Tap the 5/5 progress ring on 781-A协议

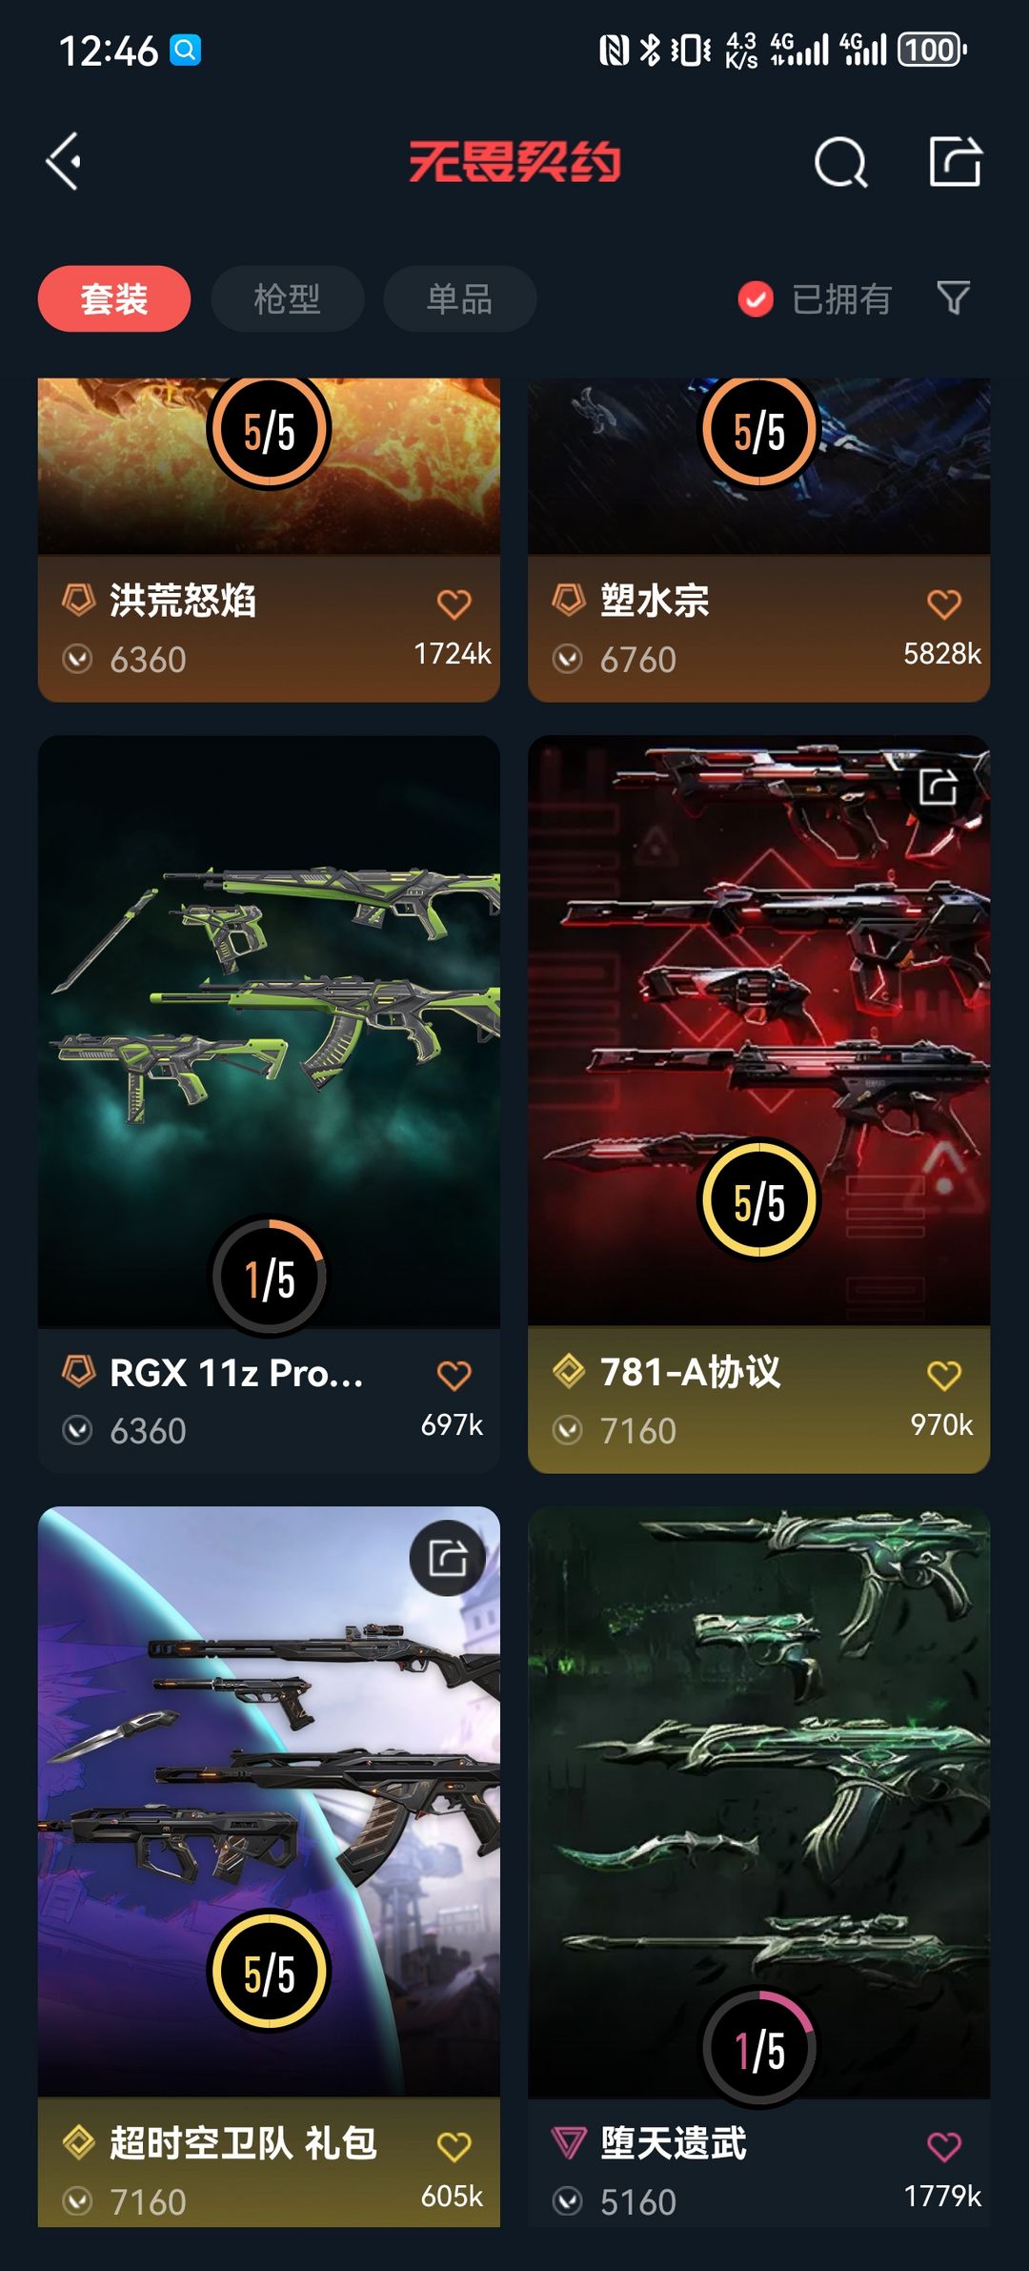pyautogui.click(x=759, y=1199)
